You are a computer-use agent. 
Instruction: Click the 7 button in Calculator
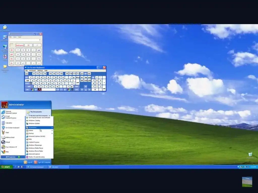pyautogui.click(x=18, y=50)
